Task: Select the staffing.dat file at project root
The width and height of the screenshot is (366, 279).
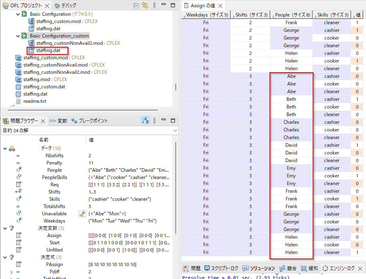Action: click(x=35, y=94)
